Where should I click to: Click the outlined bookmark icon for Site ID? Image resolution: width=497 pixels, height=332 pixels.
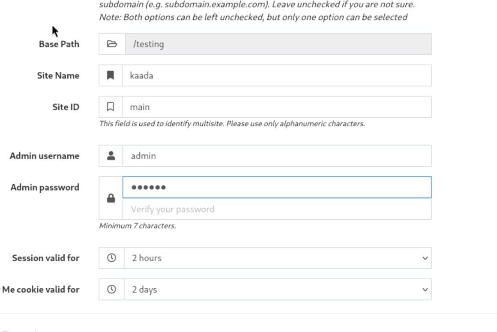pos(111,107)
